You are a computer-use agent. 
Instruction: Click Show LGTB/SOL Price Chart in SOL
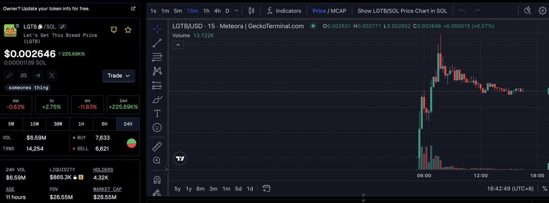click(x=402, y=10)
